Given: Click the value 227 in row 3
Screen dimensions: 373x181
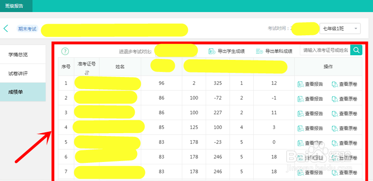Looking at the screenshot, I should click(x=218, y=113).
